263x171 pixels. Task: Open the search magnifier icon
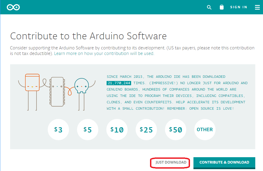click(209, 7)
